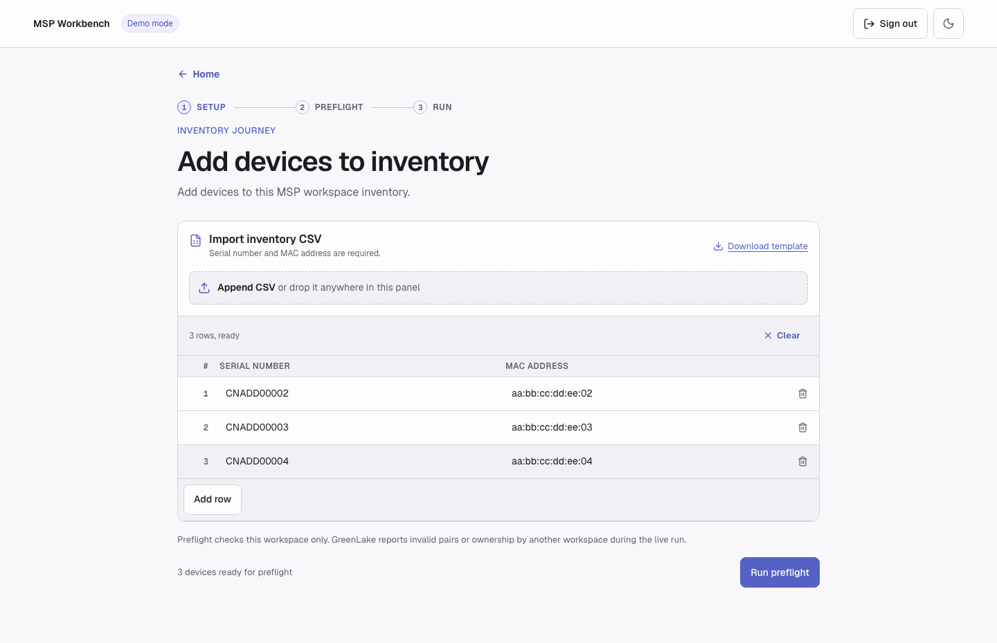Viewport: 997px width, 643px height.
Task: Delete the CNADD00003 row with trash icon
Action: click(x=802, y=428)
